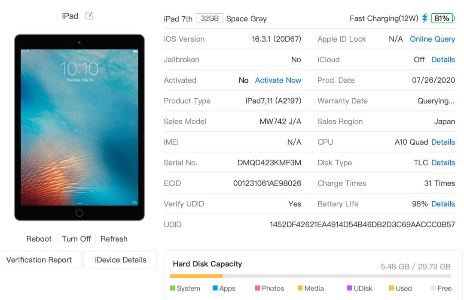Click the 81% battery indicator
The image size is (464, 300).
[443, 18]
